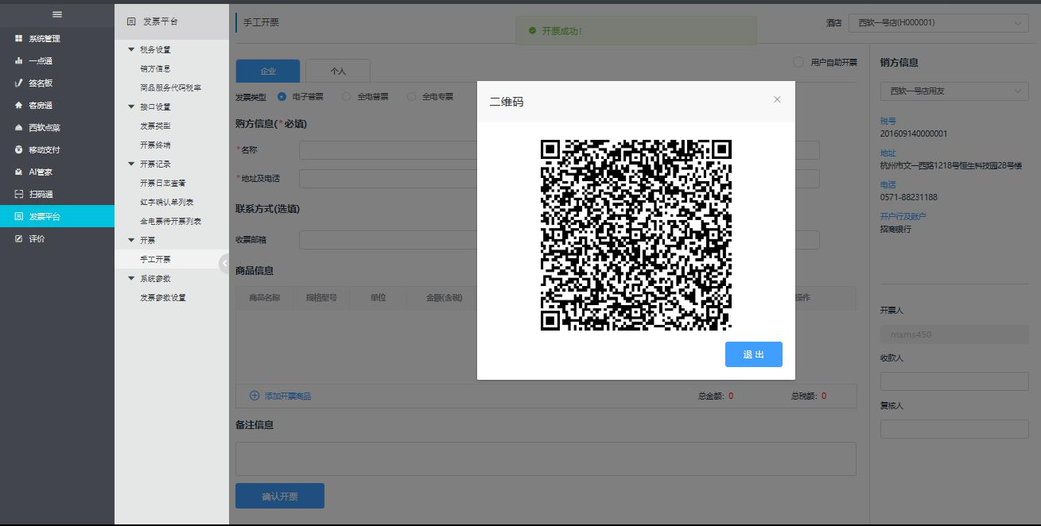Click the 收票邮箱 input field
Screen dimensions: 1041x526
click(x=559, y=240)
